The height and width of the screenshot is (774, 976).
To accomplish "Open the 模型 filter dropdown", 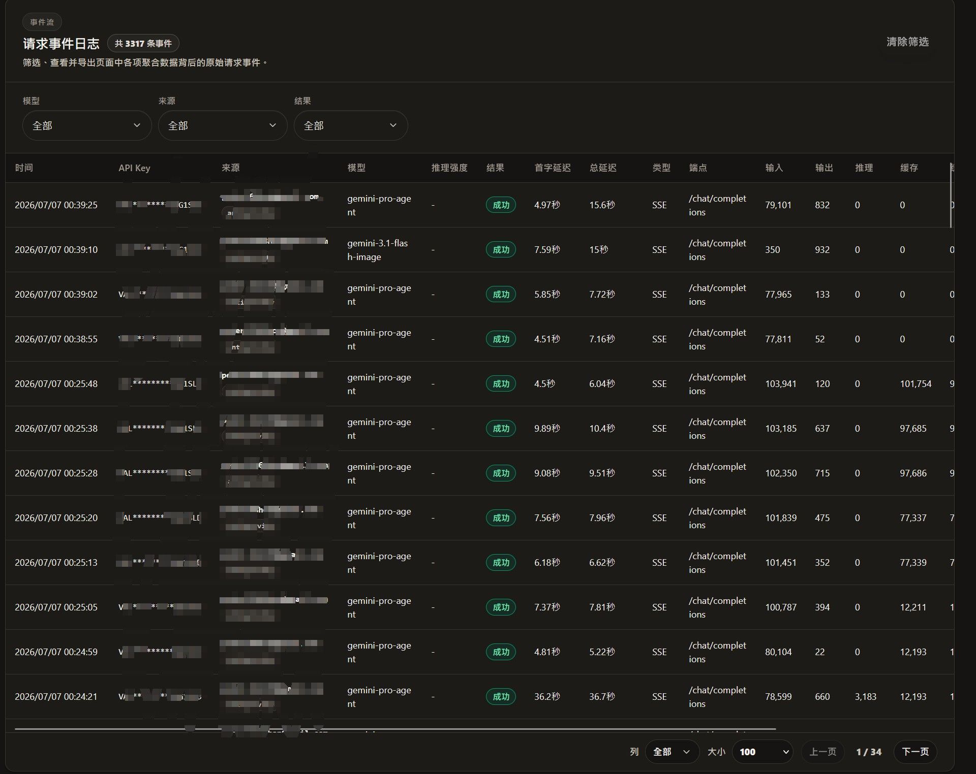I will 87,125.
